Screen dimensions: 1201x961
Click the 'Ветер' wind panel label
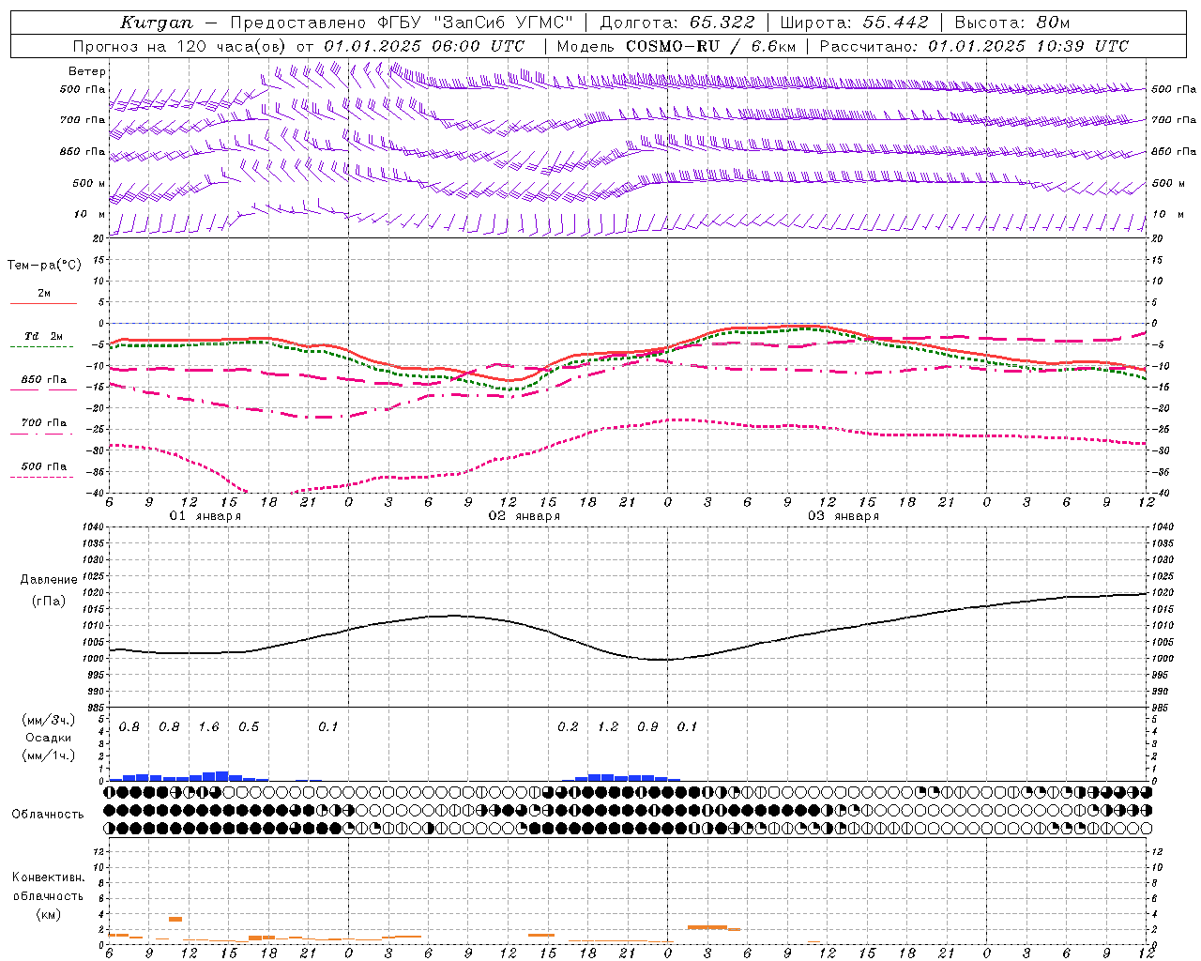point(87,71)
